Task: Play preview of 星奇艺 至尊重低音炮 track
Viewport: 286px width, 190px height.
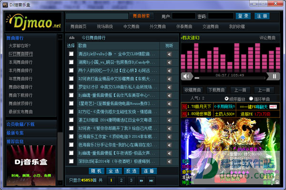Action: tap(169, 104)
